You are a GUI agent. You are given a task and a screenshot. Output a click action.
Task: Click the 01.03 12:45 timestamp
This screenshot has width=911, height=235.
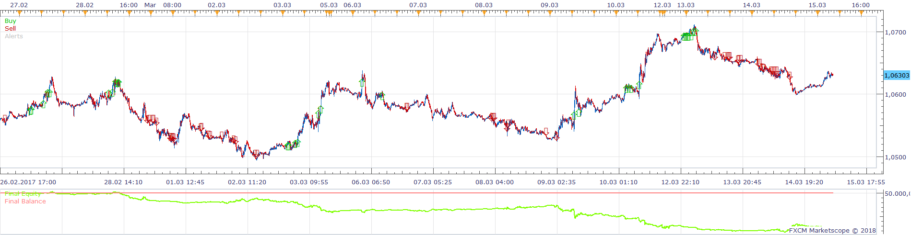(185, 182)
